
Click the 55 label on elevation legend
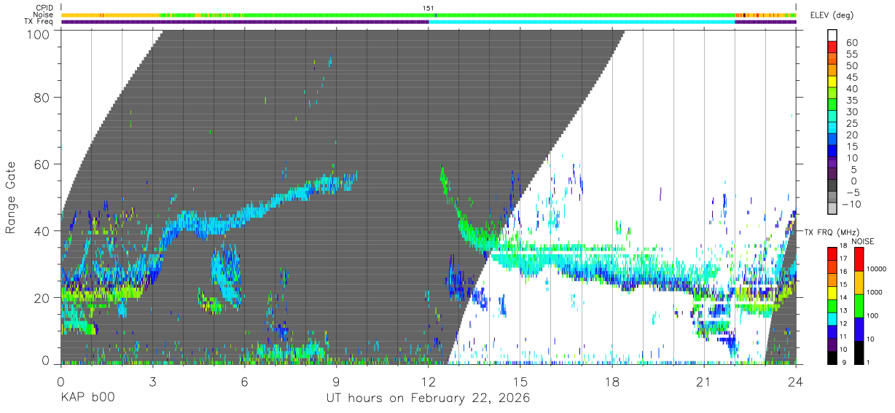(851, 54)
